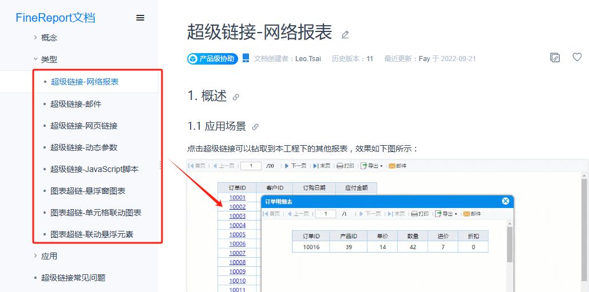
Task: Click the 产品ID header in popup table
Action: (x=348, y=237)
